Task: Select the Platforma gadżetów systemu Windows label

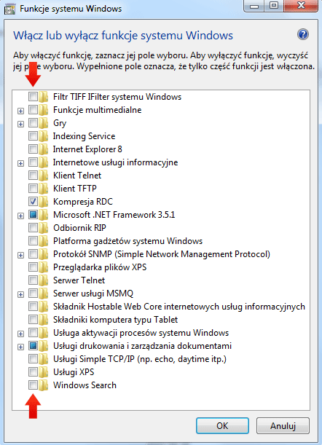Action: click(x=127, y=241)
